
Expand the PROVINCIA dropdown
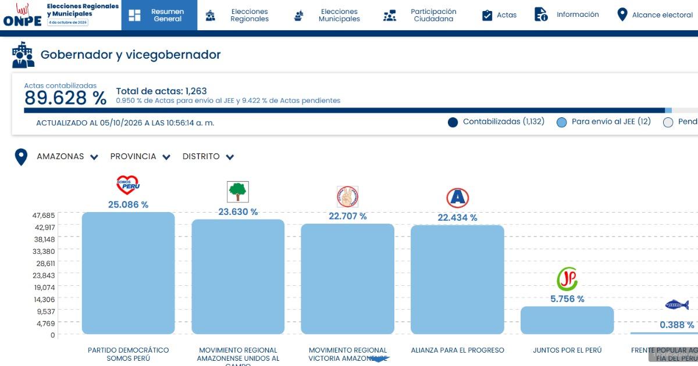pos(140,157)
